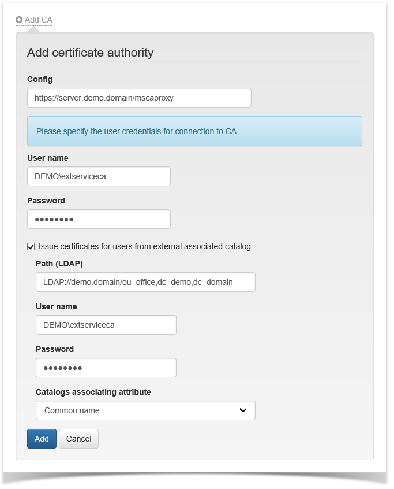
Task: Click the Issue certificates checkbox label text
Action: click(x=144, y=246)
